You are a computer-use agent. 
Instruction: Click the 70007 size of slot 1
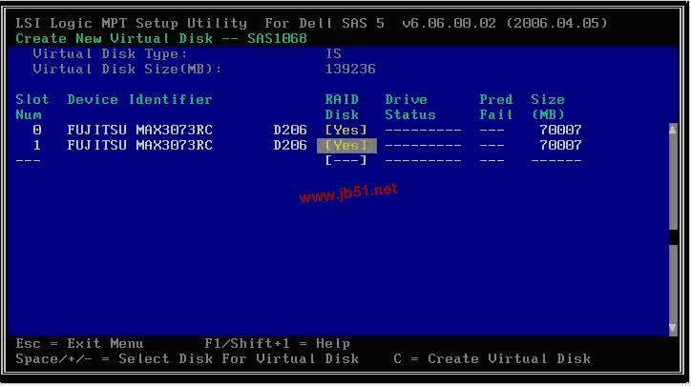pyautogui.click(x=560, y=145)
